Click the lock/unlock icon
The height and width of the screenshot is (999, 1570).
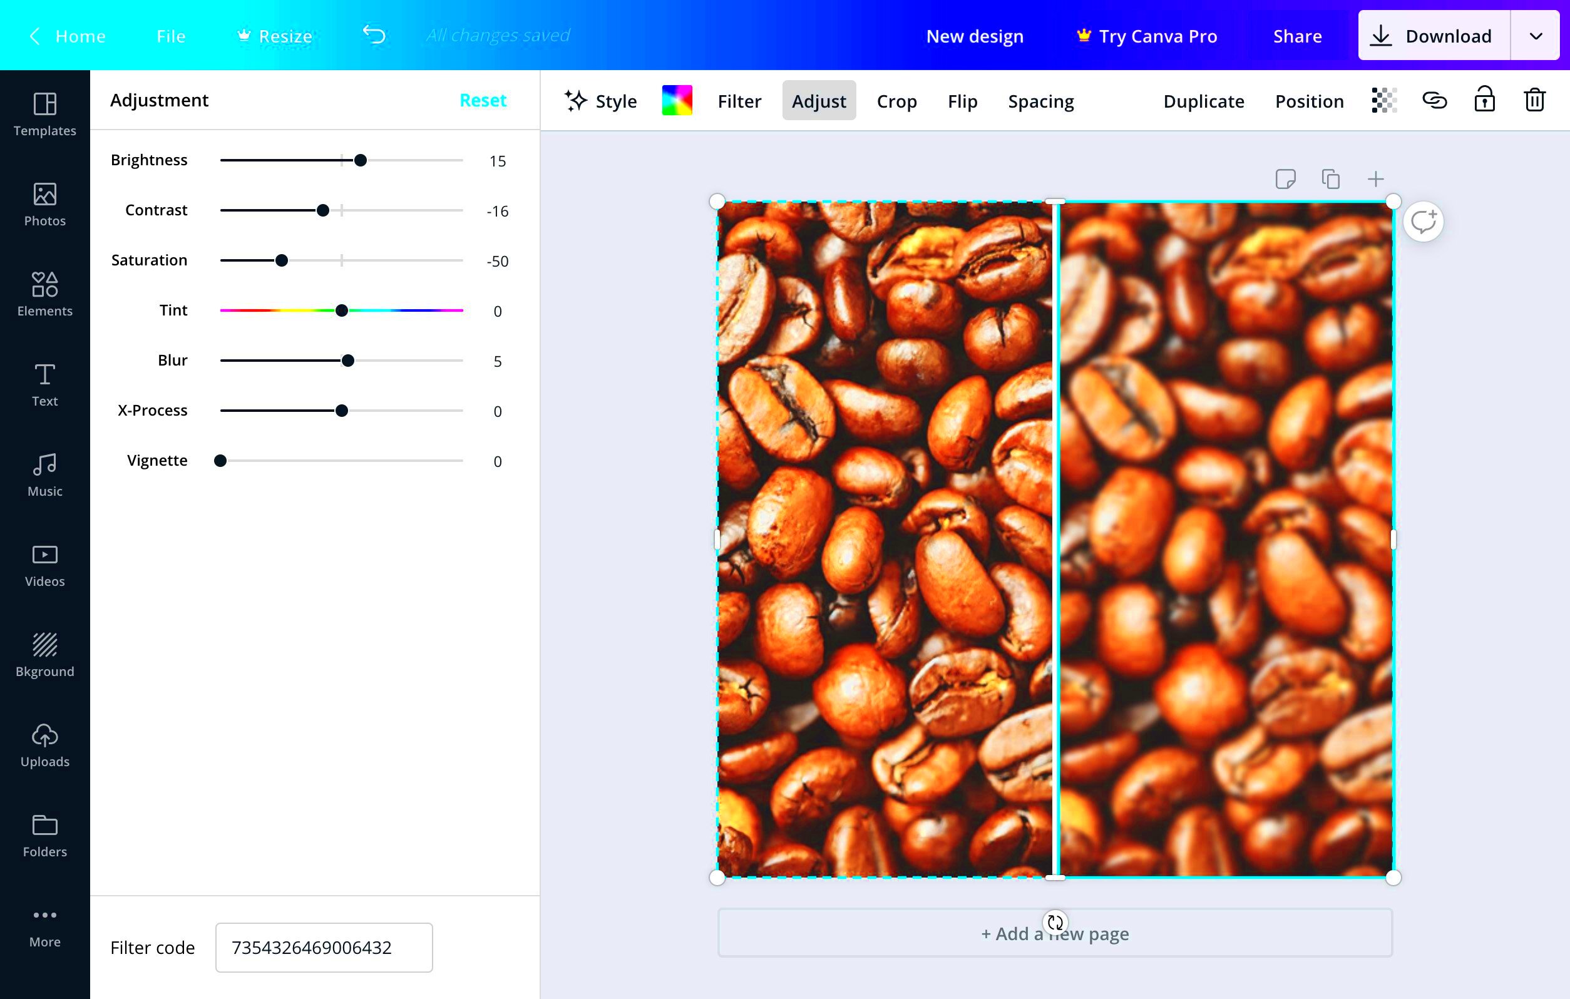click(1485, 101)
